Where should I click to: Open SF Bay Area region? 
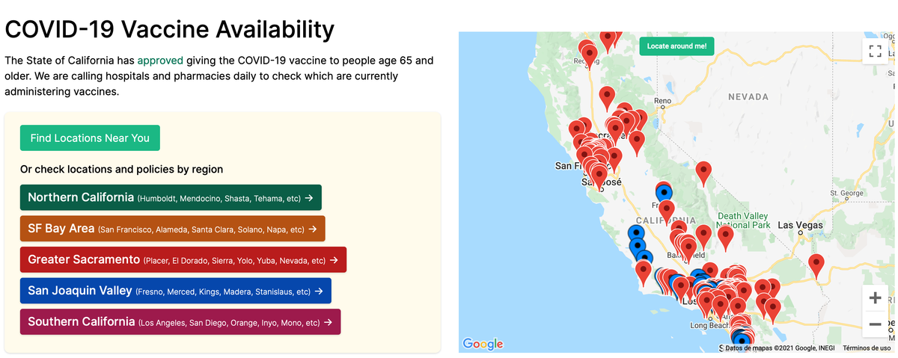point(173,229)
